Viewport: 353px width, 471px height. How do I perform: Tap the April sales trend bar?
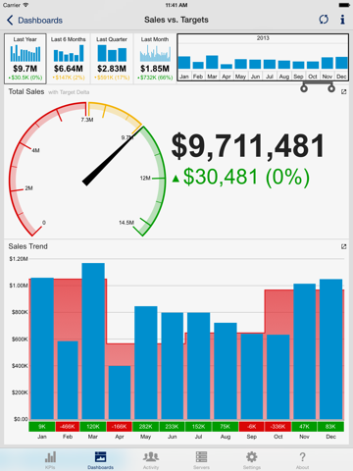(120, 392)
